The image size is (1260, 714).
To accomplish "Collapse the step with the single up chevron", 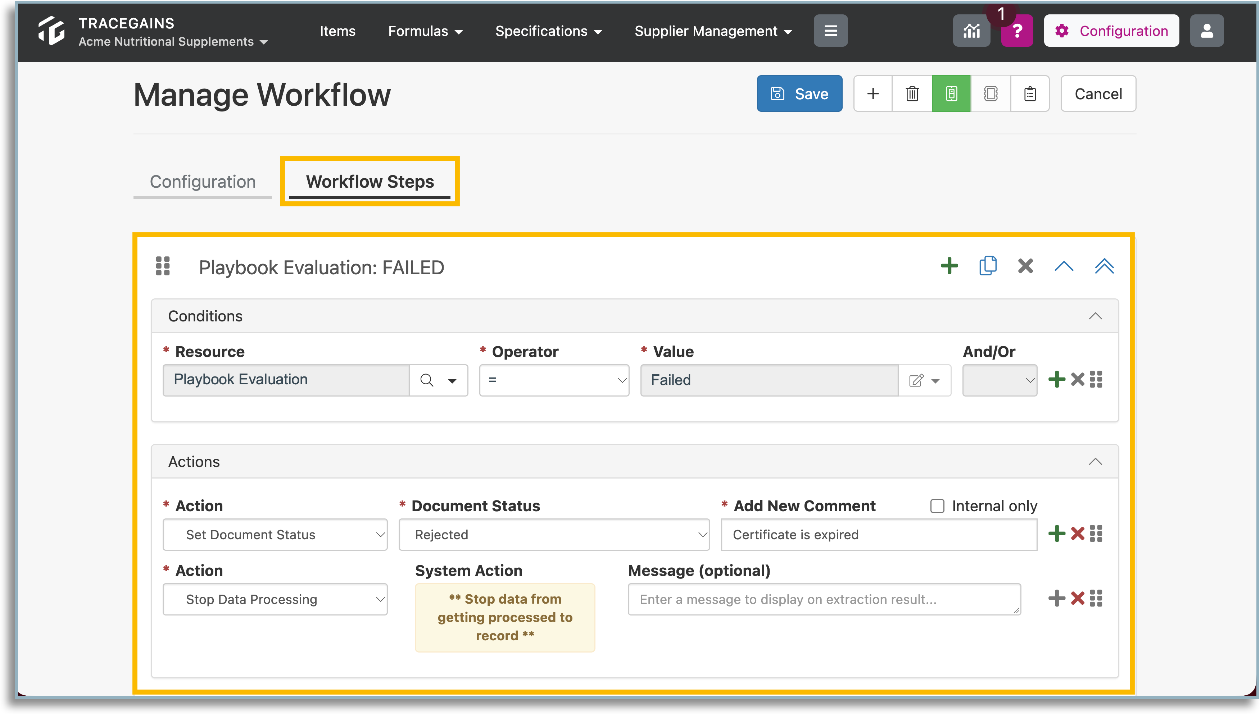I will click(x=1064, y=266).
